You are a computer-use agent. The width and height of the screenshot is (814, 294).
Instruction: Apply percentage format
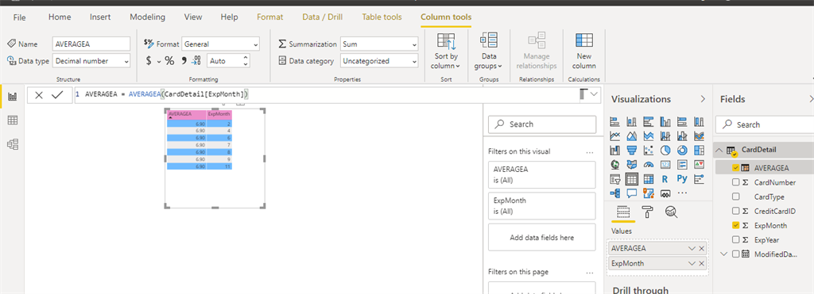click(170, 61)
